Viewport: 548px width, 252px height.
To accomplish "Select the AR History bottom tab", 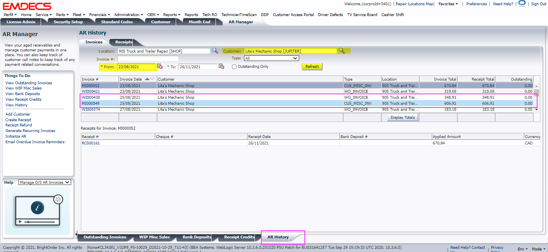I will (x=278, y=237).
